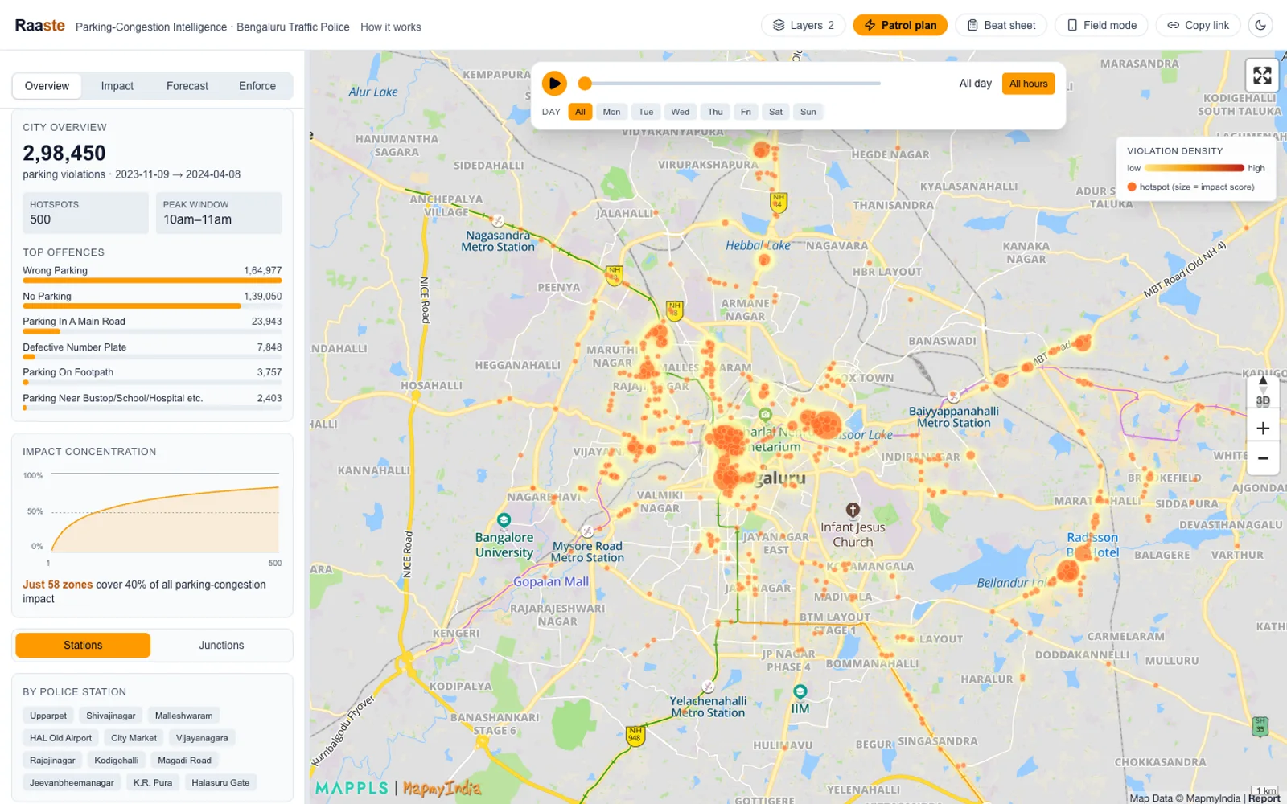Open the How it works link
1287x804 pixels.
(x=390, y=27)
